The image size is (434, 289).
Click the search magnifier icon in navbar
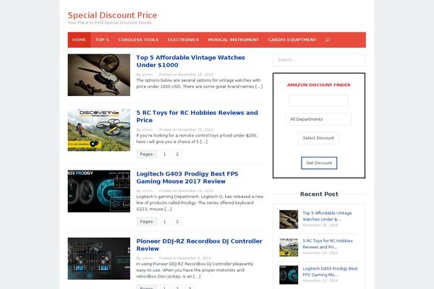pyautogui.click(x=328, y=40)
